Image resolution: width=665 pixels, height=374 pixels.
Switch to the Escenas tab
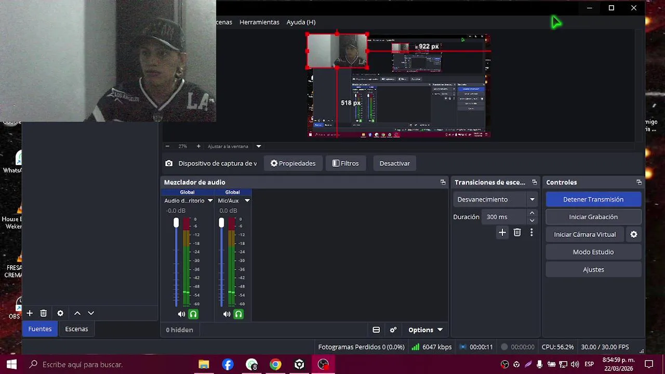click(x=76, y=329)
